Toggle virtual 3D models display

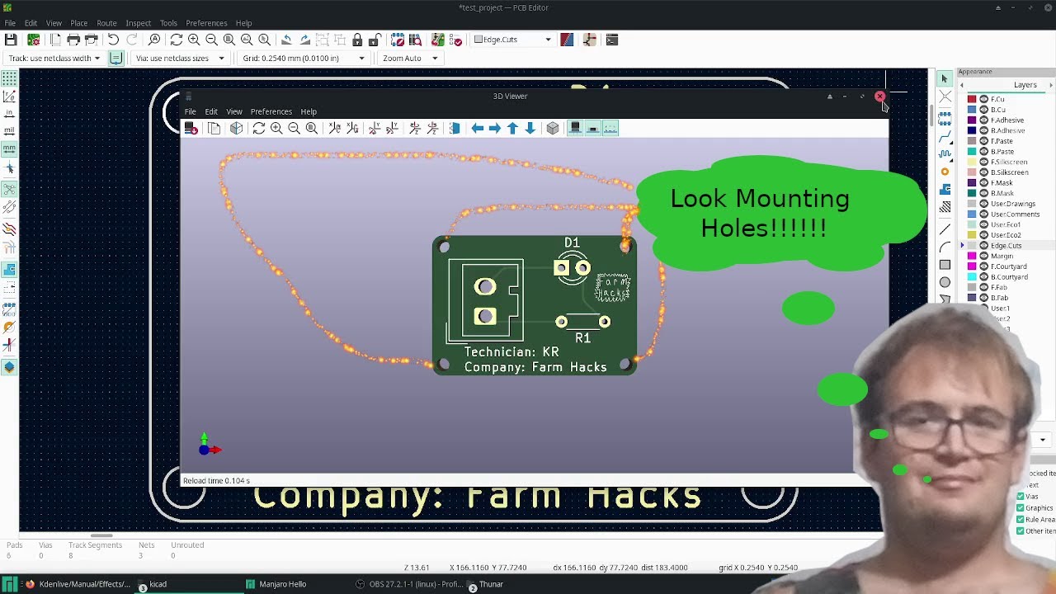tap(610, 128)
